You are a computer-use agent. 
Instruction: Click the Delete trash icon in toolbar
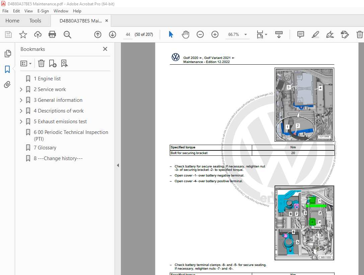coord(360,35)
